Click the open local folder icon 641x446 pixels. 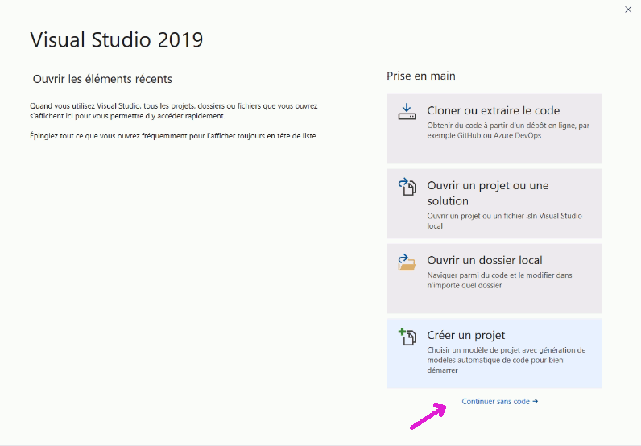[407, 262]
